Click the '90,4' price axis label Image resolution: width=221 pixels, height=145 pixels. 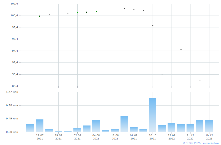tap(15, 74)
